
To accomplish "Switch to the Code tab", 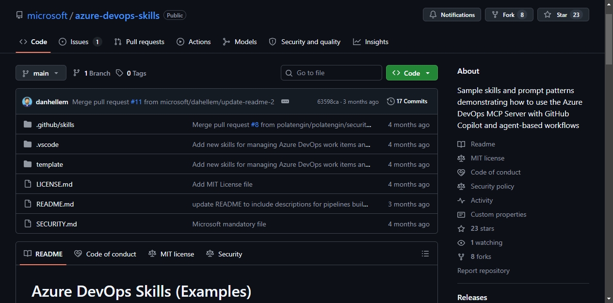I will 33,42.
